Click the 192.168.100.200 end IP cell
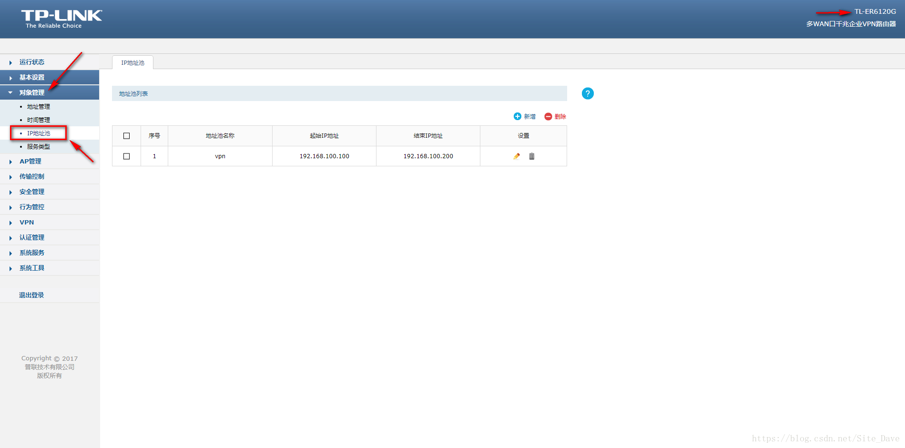905x448 pixels. coord(428,156)
